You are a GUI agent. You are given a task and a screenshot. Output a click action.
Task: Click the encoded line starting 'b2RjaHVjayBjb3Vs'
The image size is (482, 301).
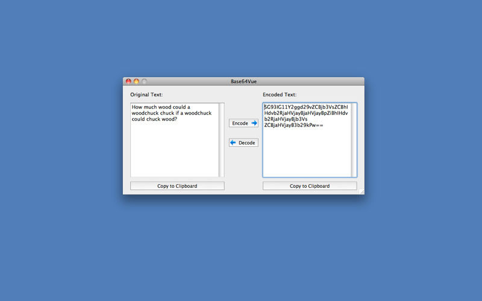(x=286, y=119)
